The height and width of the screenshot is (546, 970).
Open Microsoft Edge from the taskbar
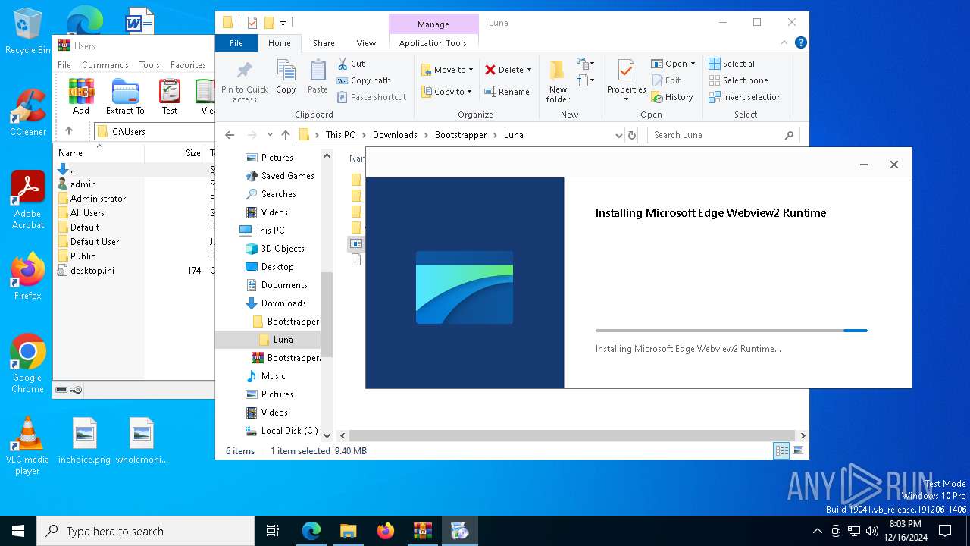pyautogui.click(x=311, y=531)
